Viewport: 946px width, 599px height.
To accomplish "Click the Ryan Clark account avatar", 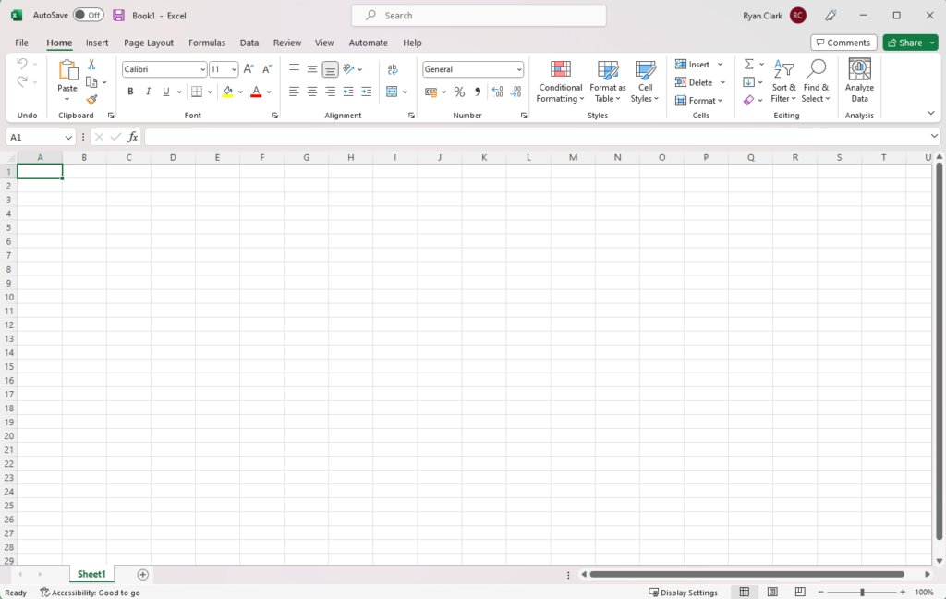I will pyautogui.click(x=797, y=16).
